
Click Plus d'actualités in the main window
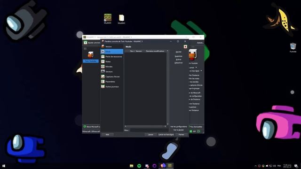point(196,127)
